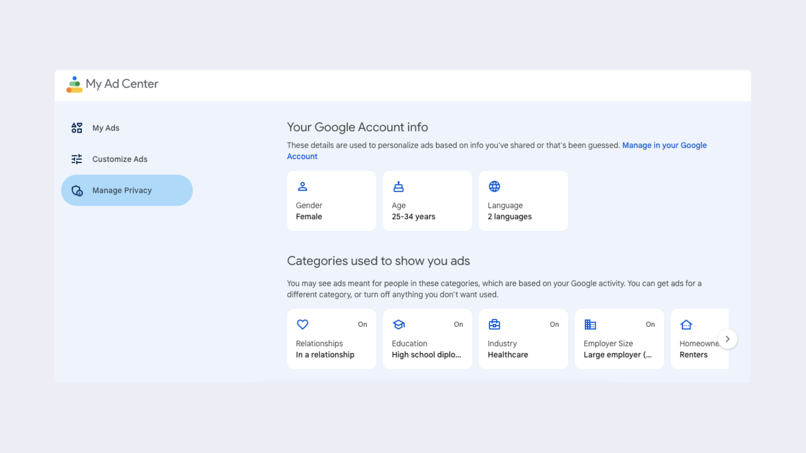Click the Gender person icon
The image size is (806, 453).
(x=303, y=186)
